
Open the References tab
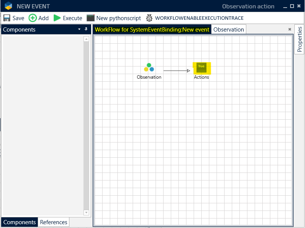[x=53, y=222]
